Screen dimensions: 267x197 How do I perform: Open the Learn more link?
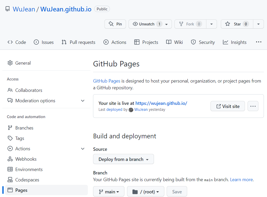[241, 180]
